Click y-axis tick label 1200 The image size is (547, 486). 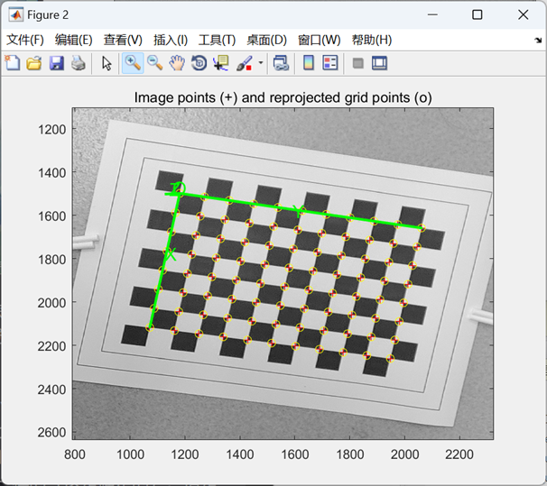(52, 130)
